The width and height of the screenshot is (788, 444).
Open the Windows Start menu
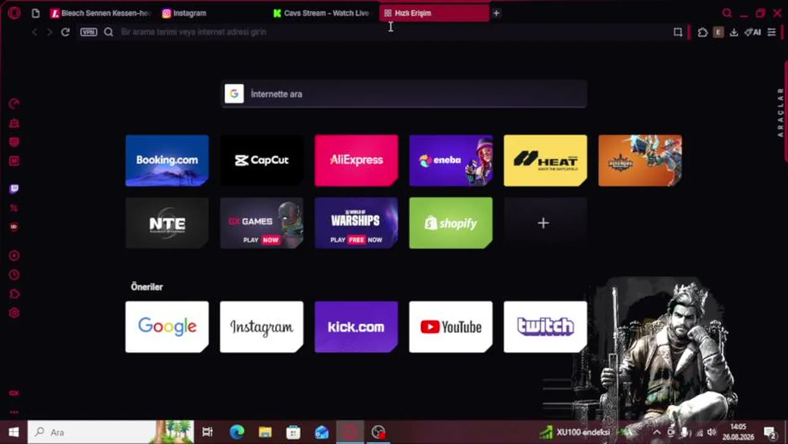14,432
